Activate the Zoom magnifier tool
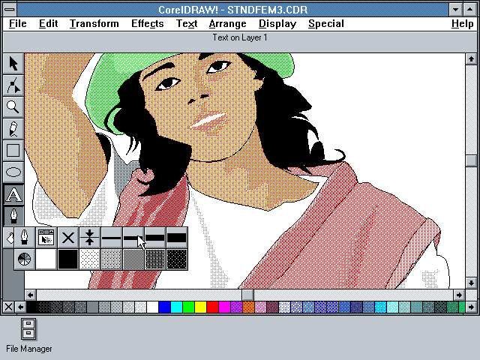The width and height of the screenshot is (480, 360). pos(13,106)
